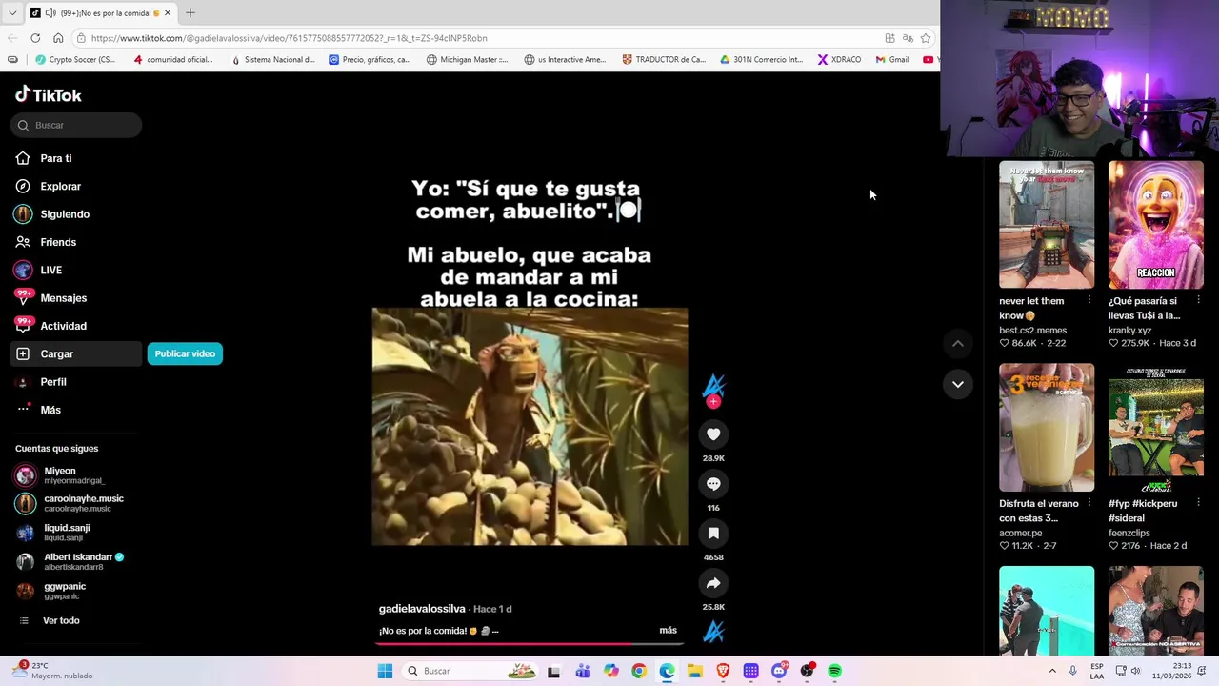Show hidden tray icons chevron
This screenshot has height=686, width=1219.
point(1052,671)
